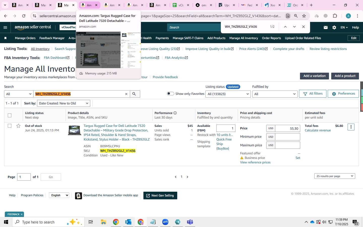
Task: Open the EN language selector in header
Action: click(344, 27)
